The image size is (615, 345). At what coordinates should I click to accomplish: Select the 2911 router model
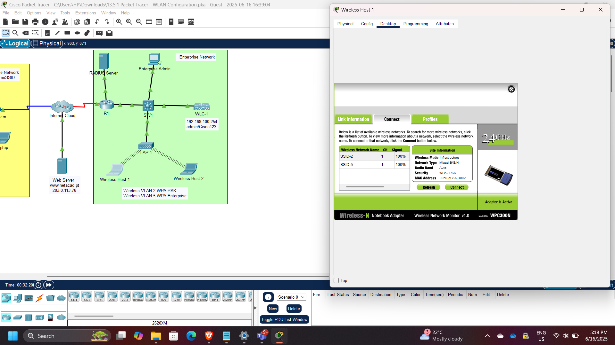(x=125, y=296)
